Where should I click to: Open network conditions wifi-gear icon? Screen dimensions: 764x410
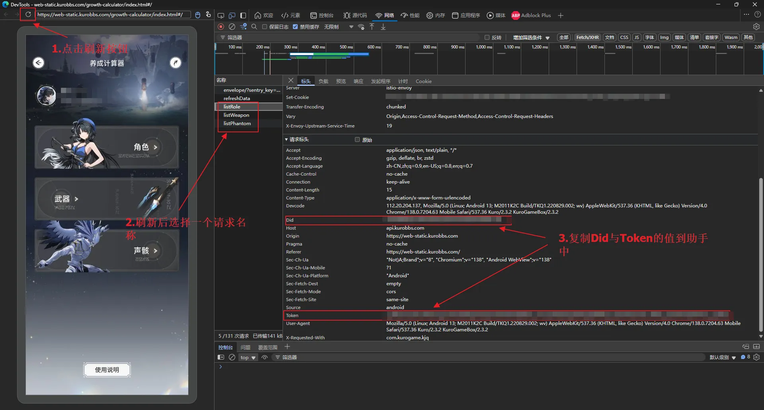pyautogui.click(x=361, y=27)
